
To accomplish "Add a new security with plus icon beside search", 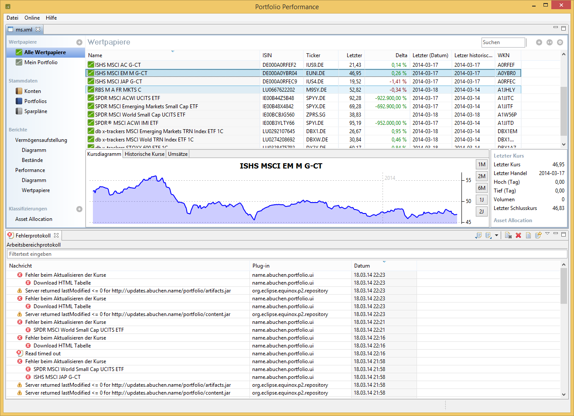I will (x=539, y=42).
